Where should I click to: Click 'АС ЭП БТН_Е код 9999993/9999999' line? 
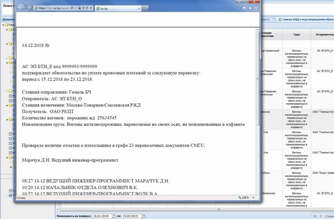pos(60,66)
